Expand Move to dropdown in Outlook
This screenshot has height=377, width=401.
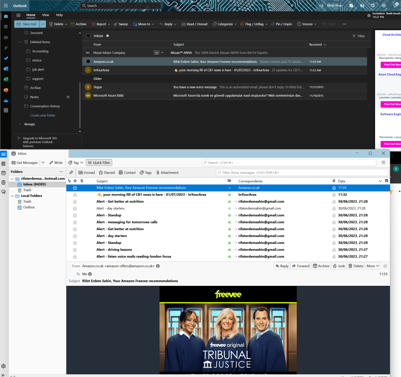coord(153,24)
